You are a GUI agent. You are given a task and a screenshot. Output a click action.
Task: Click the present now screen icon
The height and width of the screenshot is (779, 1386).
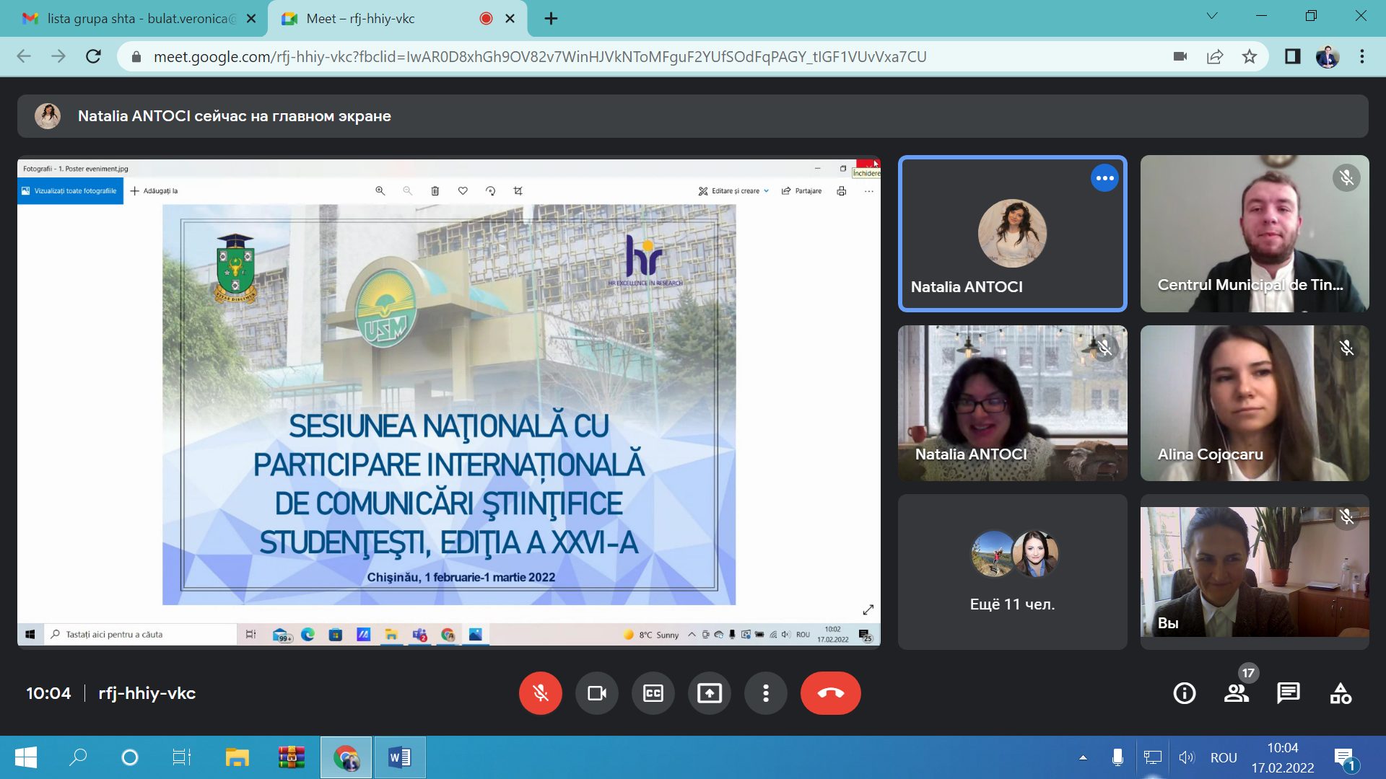tap(709, 693)
